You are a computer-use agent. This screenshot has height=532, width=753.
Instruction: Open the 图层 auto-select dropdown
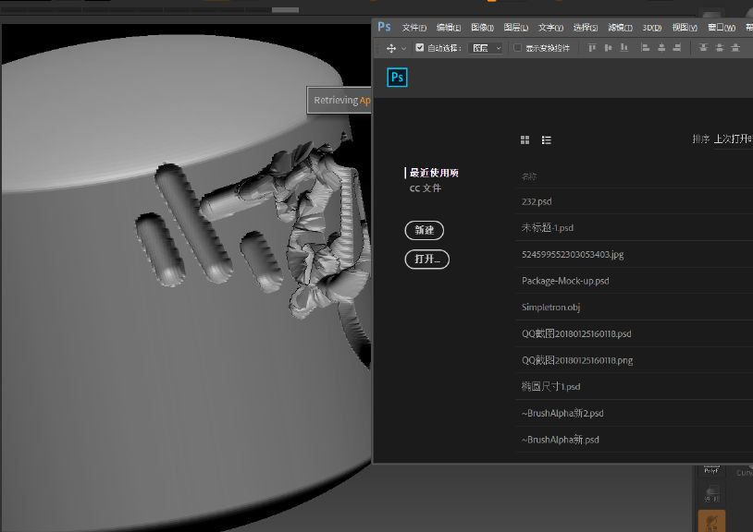(x=486, y=48)
